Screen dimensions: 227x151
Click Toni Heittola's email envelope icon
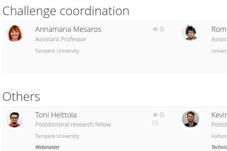155,123
